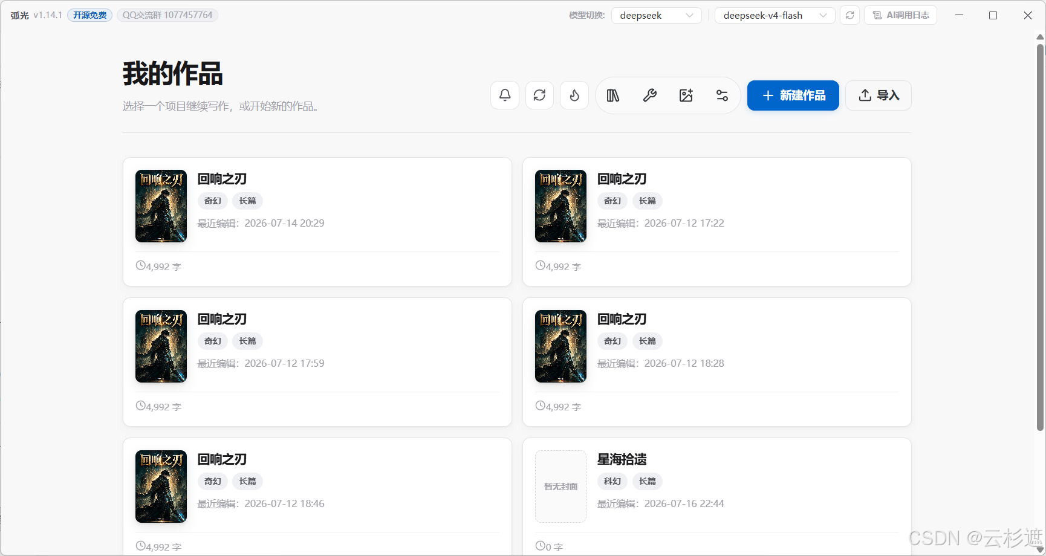Open the notification bell

click(x=505, y=95)
